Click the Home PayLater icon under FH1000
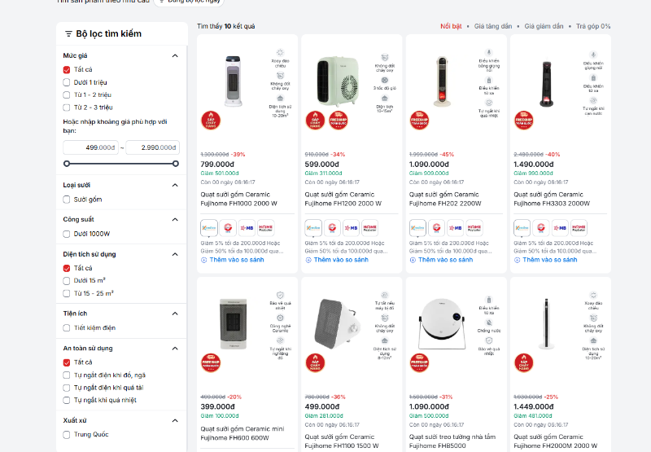This screenshot has width=651, height=452. pos(266,228)
